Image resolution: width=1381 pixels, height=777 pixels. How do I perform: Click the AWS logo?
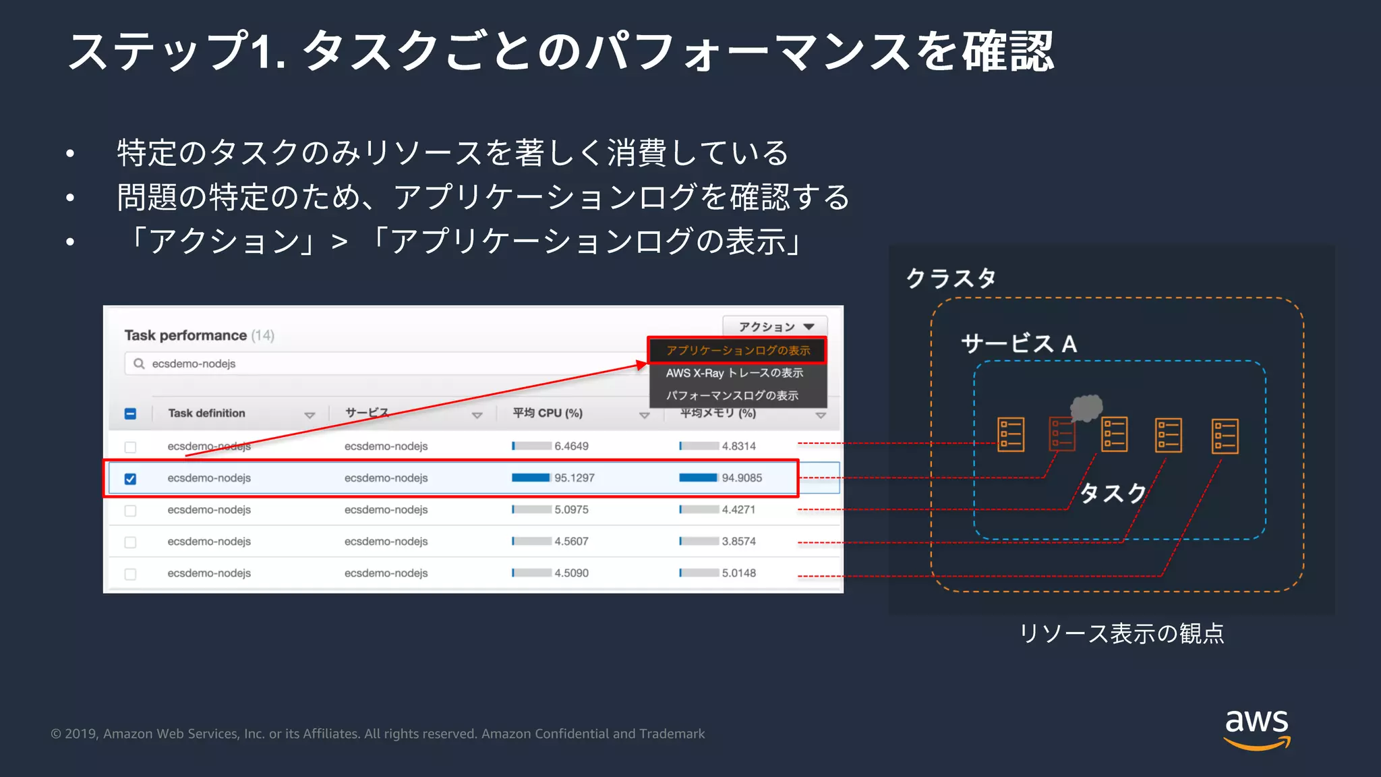click(1256, 728)
